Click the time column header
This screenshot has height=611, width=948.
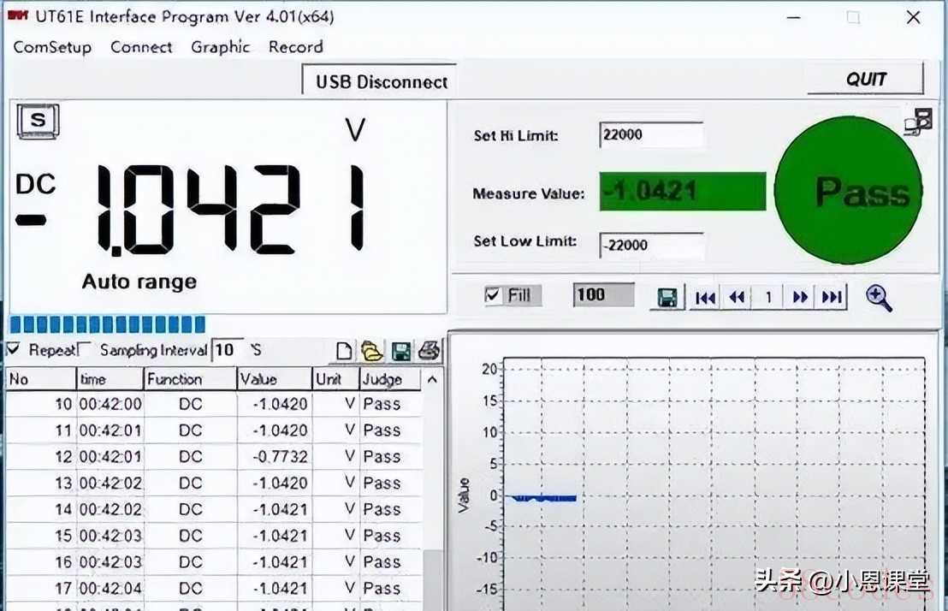coord(110,379)
